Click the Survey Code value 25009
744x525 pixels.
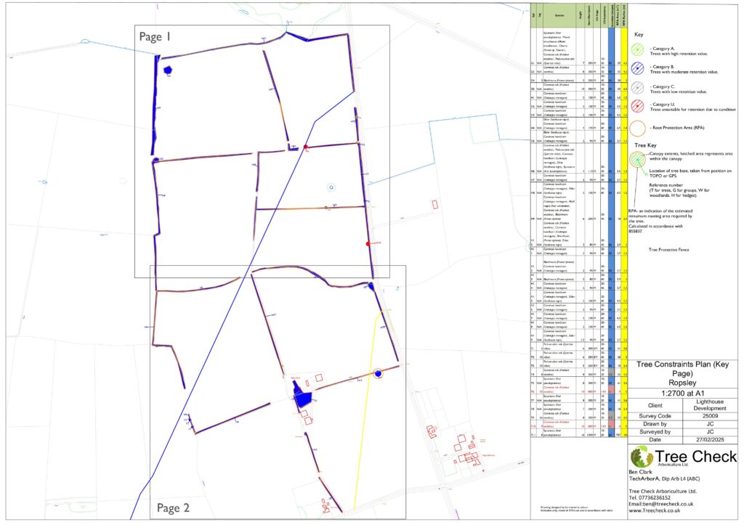pyautogui.click(x=714, y=416)
